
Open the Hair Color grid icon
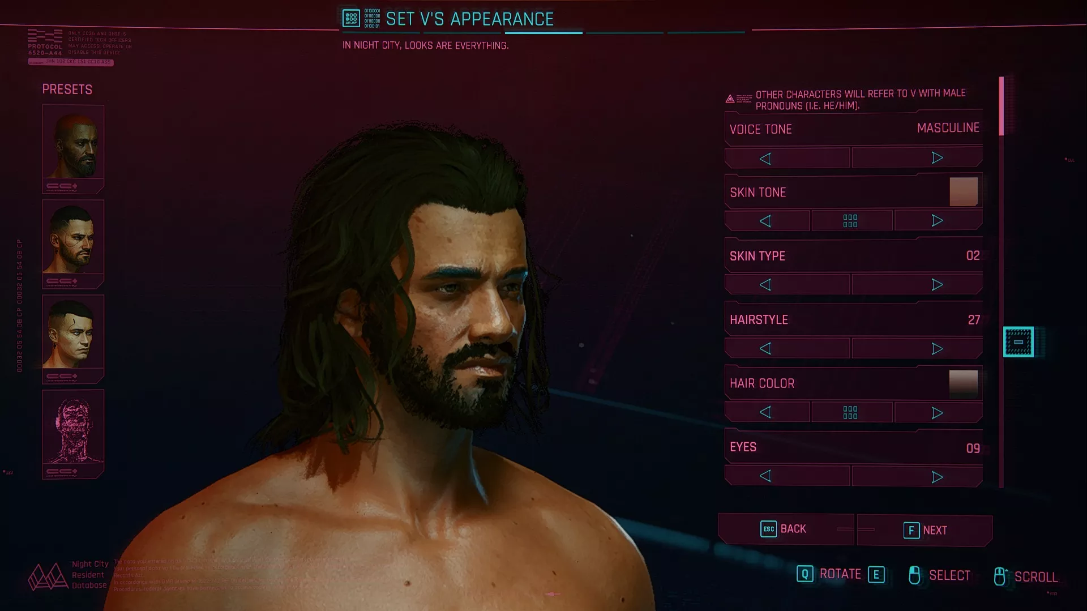(851, 412)
